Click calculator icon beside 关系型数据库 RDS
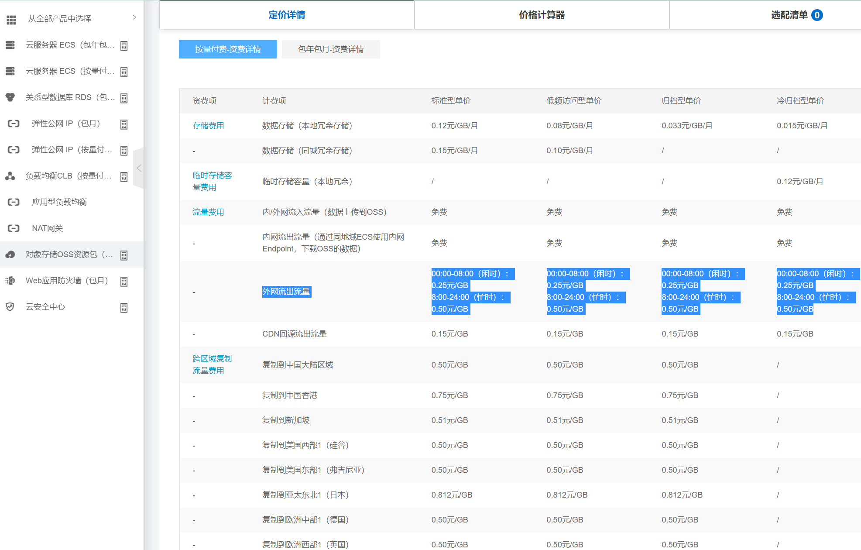Image resolution: width=861 pixels, height=550 pixels. [124, 98]
